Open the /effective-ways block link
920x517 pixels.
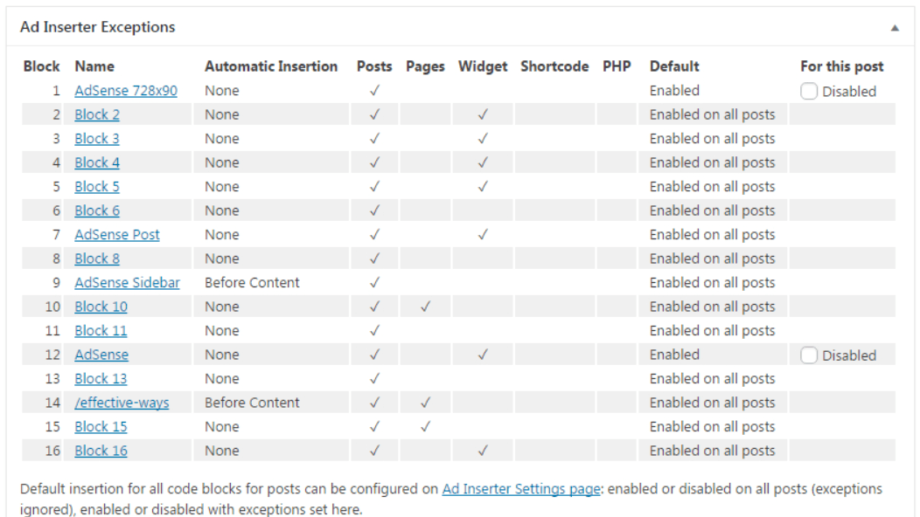[122, 403]
